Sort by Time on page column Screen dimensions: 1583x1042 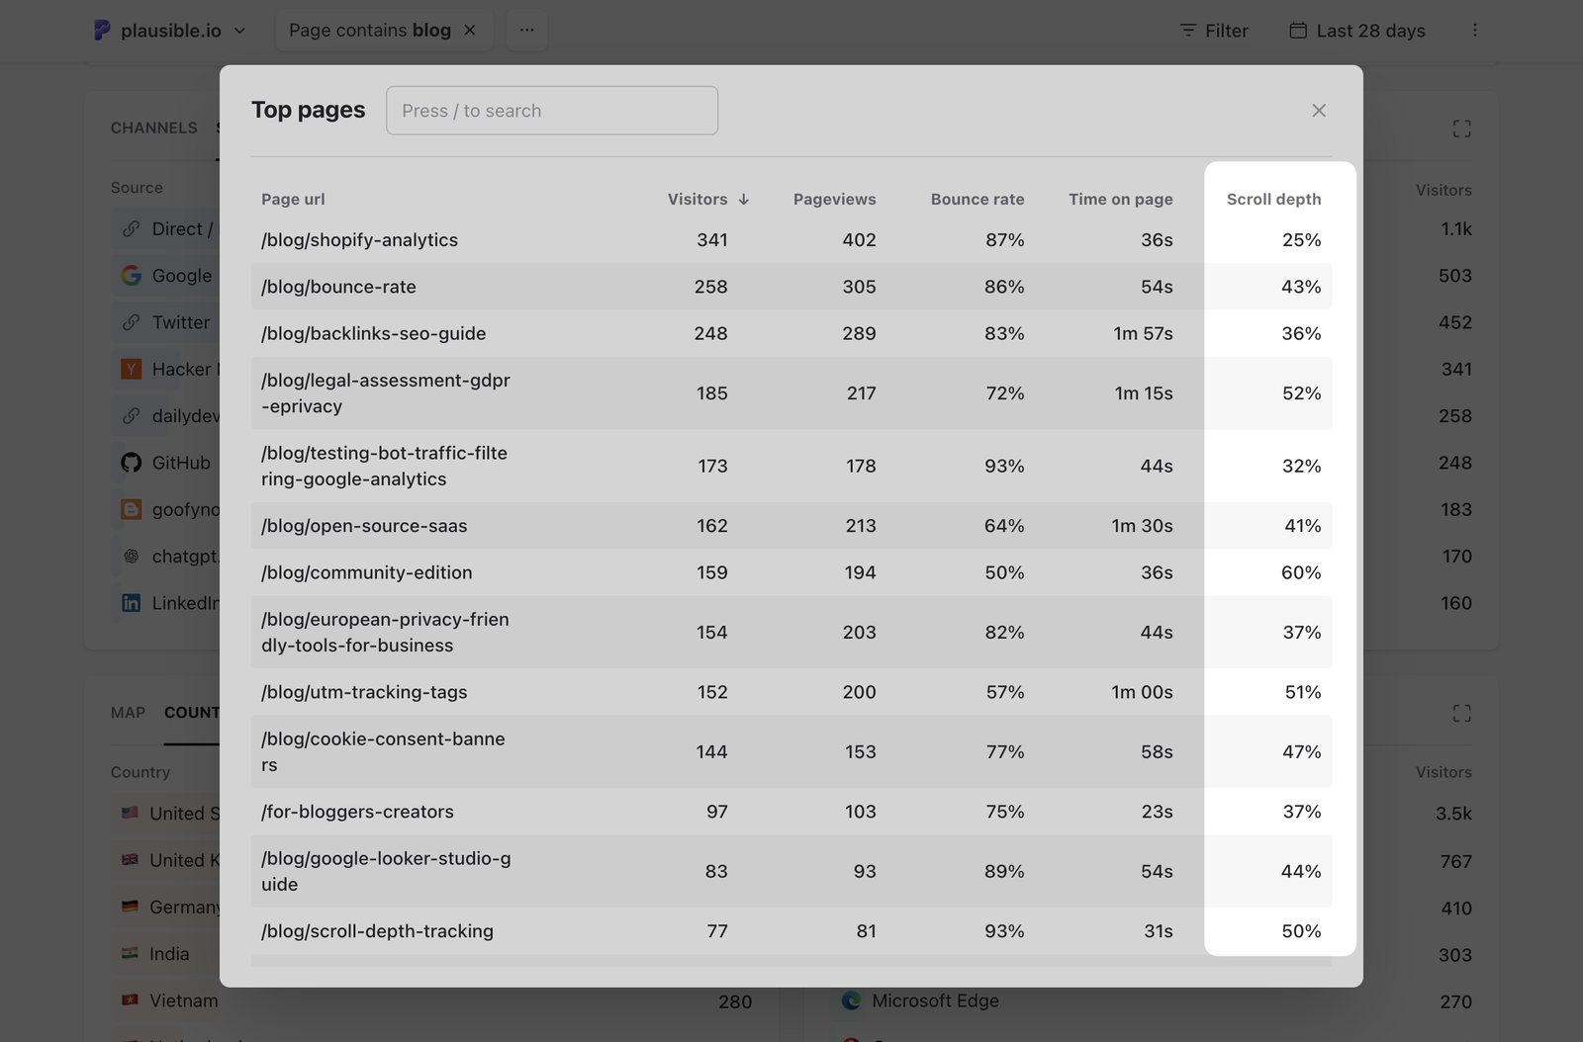(1120, 199)
